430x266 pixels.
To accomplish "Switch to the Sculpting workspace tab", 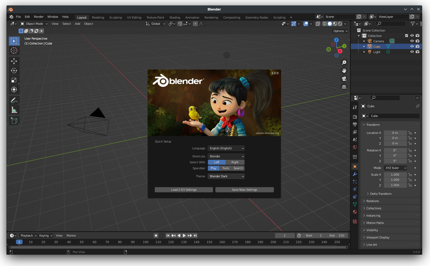I will pos(116,18).
